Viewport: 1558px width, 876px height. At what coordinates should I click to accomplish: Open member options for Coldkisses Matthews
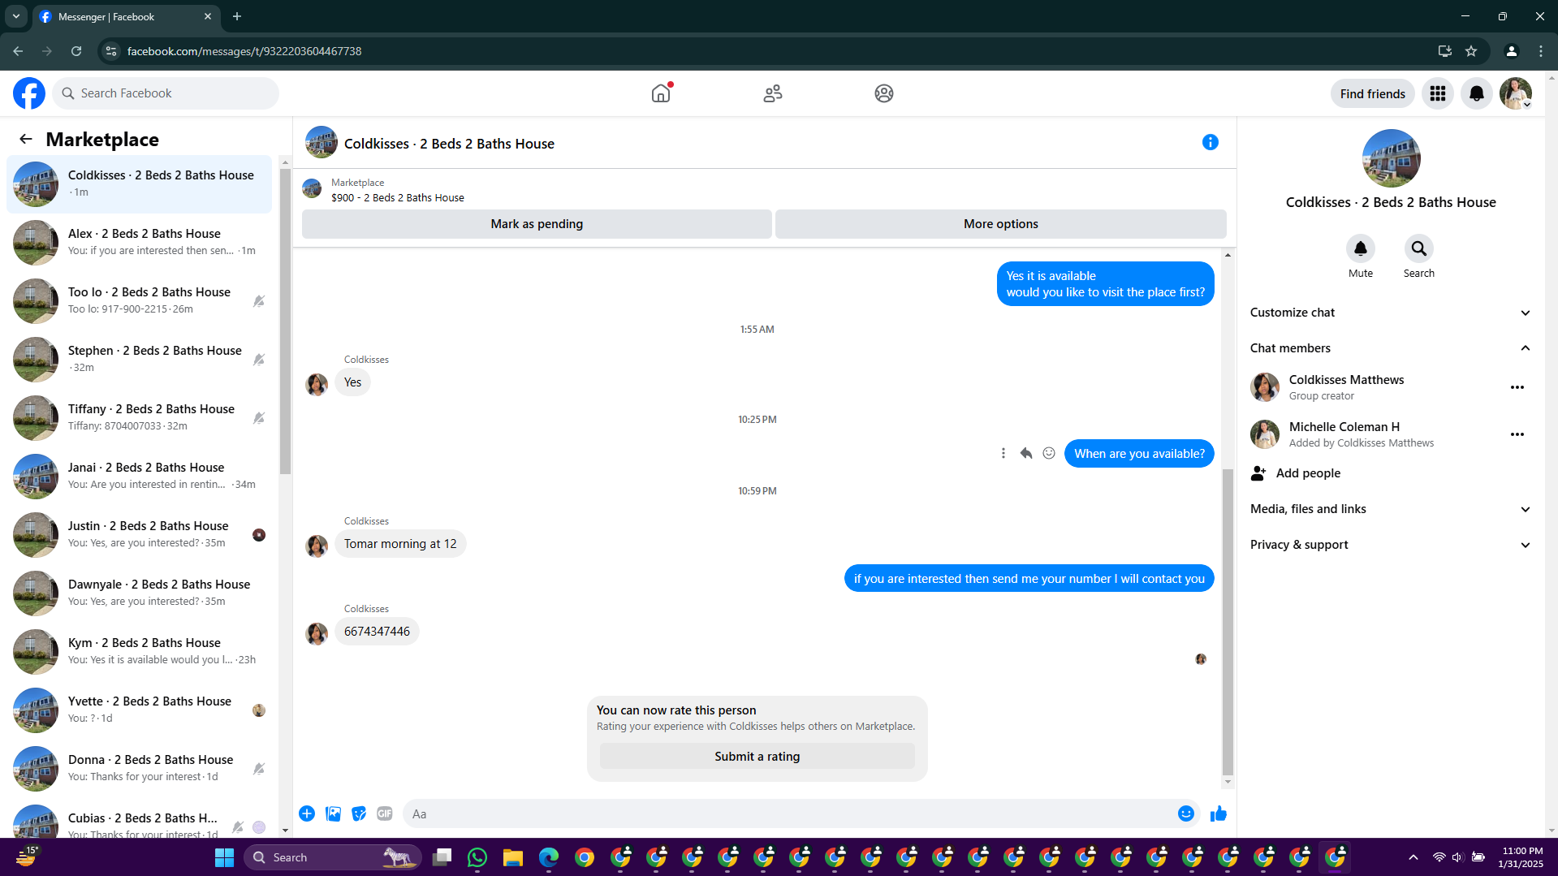[x=1517, y=387]
